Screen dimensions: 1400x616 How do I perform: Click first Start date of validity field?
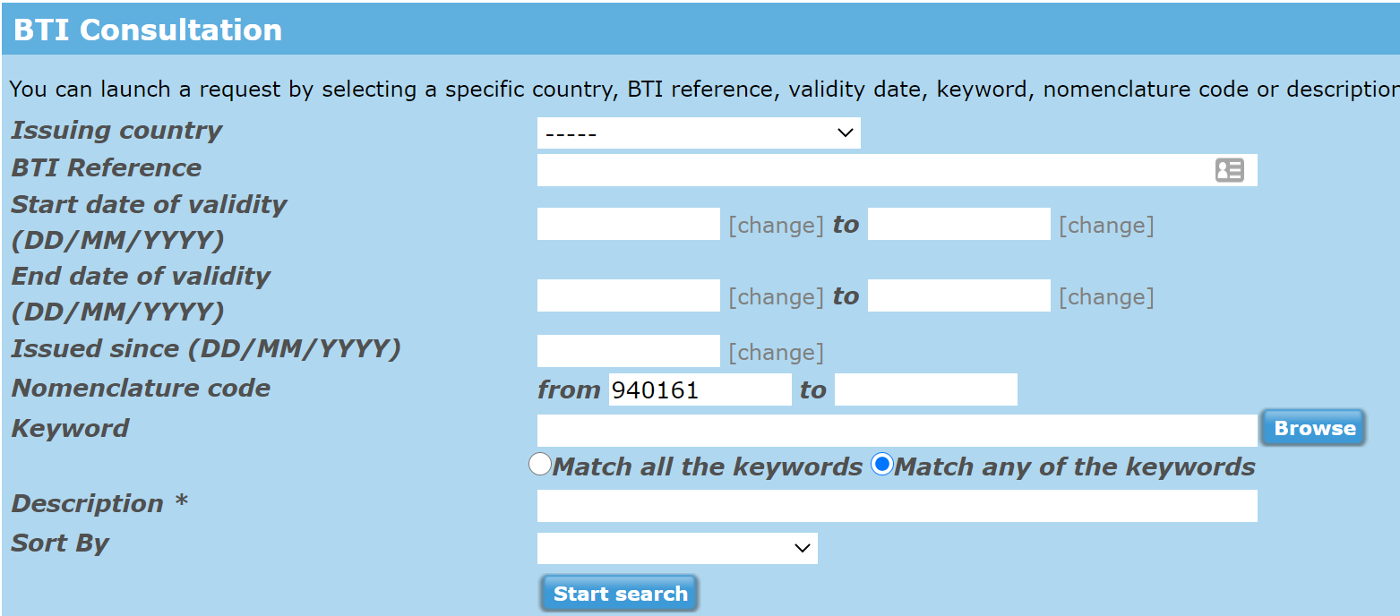pyautogui.click(x=629, y=224)
